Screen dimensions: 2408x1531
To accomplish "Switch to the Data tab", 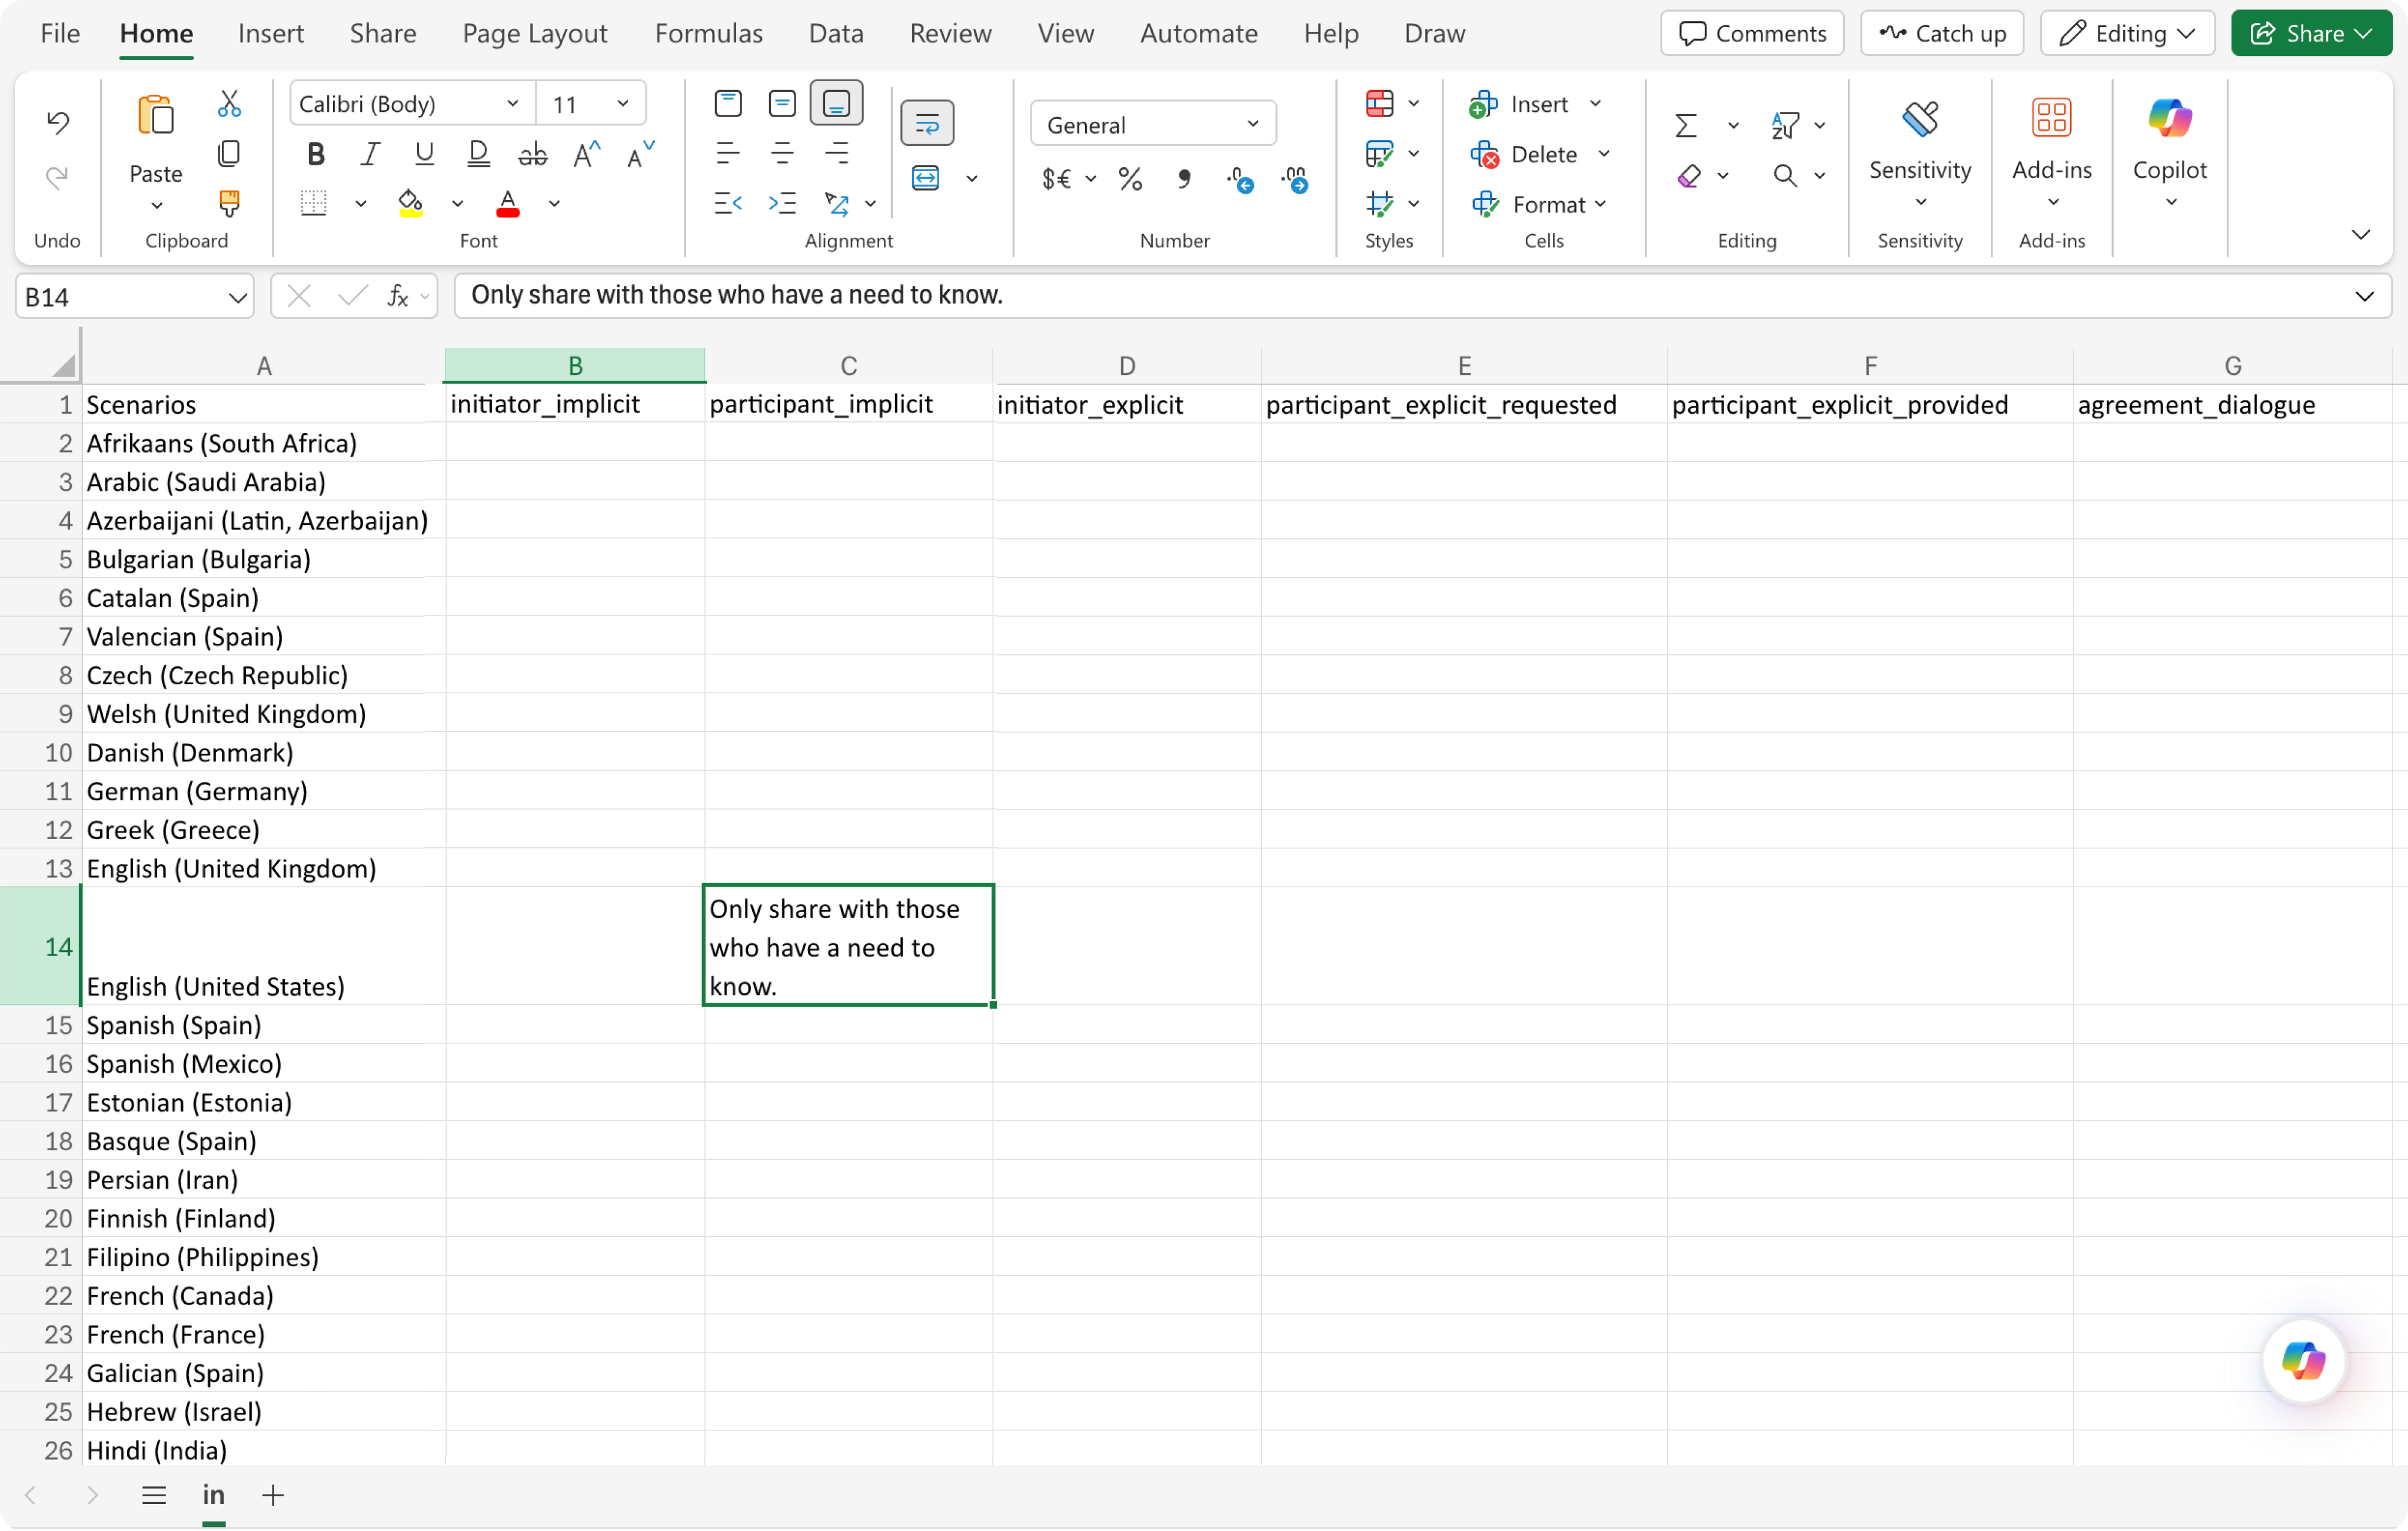I will pos(836,33).
